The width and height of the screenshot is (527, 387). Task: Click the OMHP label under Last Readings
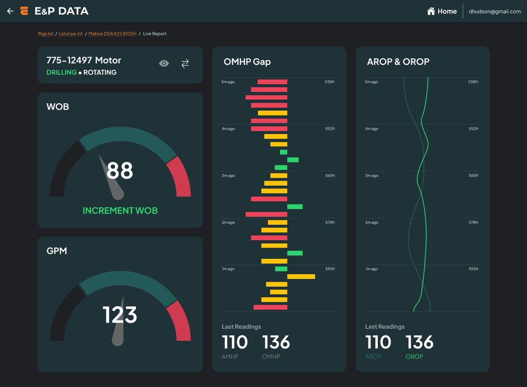pos(271,357)
